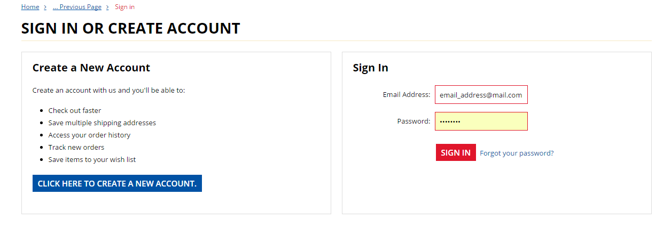Open the 'Forgot your password?' link
Viewport: 671px width, 227px height.
point(517,153)
